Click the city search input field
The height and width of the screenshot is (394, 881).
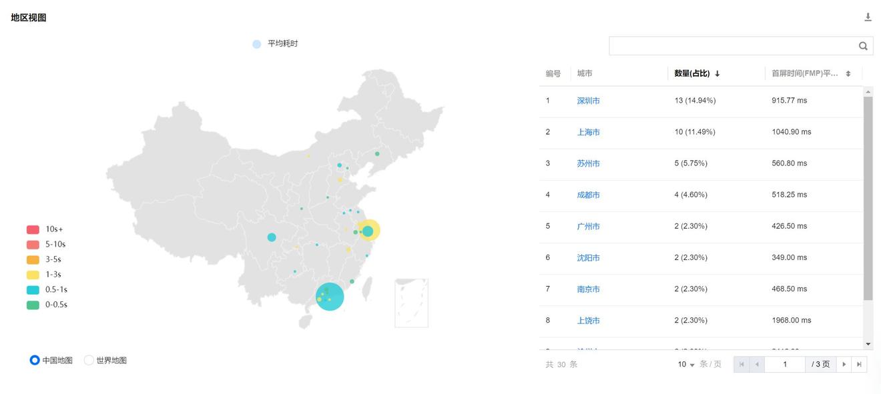tap(732, 46)
